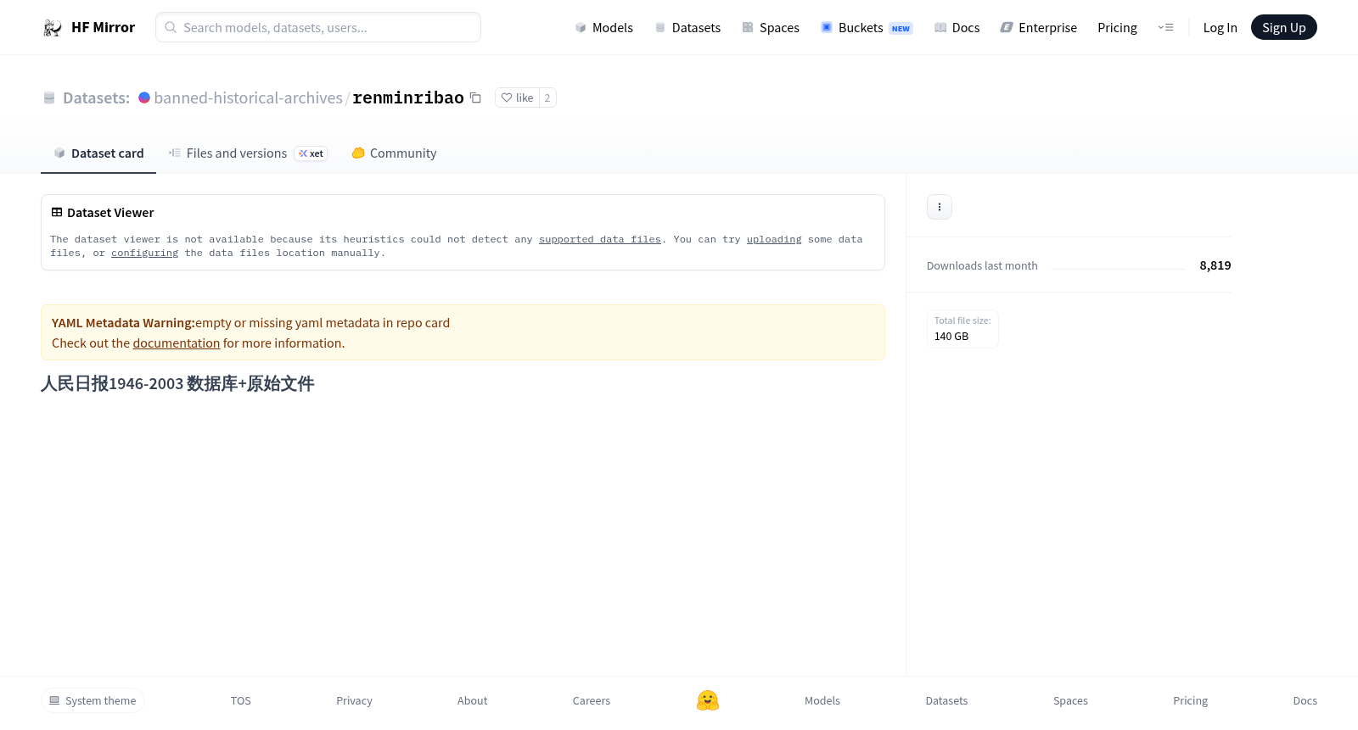Click the Datasets: breadcrumb label

click(96, 98)
